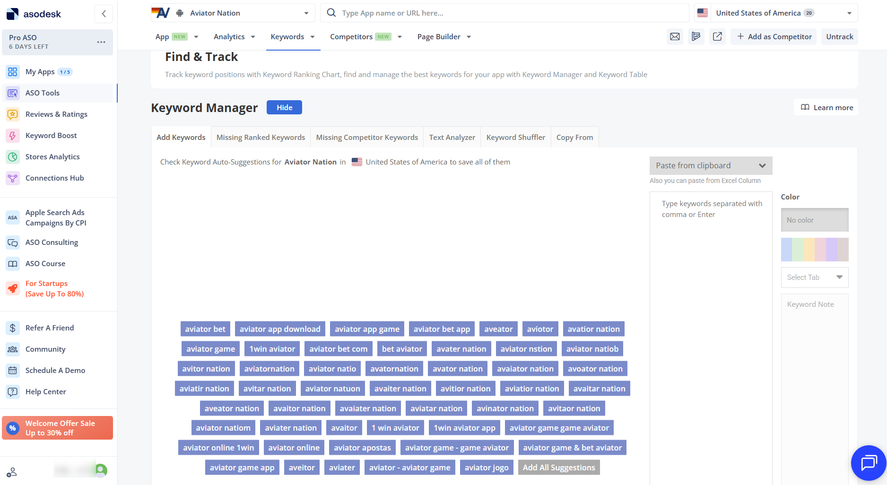Image resolution: width=887 pixels, height=485 pixels.
Task: Click Schedule A Demo calendar icon
Action: [13, 371]
